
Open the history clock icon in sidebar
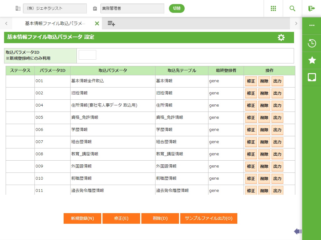point(312,43)
